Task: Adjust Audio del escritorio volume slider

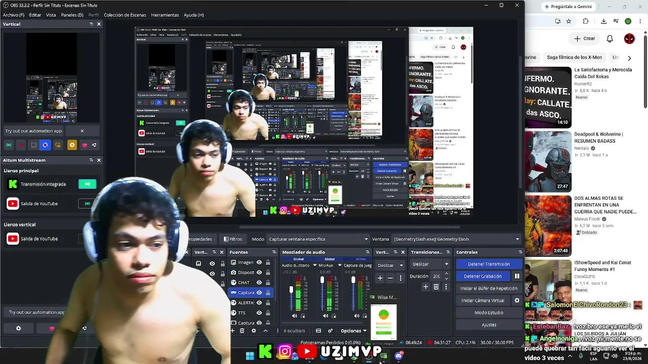Action: 291,290
